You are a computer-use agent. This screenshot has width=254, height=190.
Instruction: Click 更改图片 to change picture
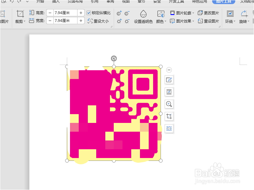pos(208,13)
